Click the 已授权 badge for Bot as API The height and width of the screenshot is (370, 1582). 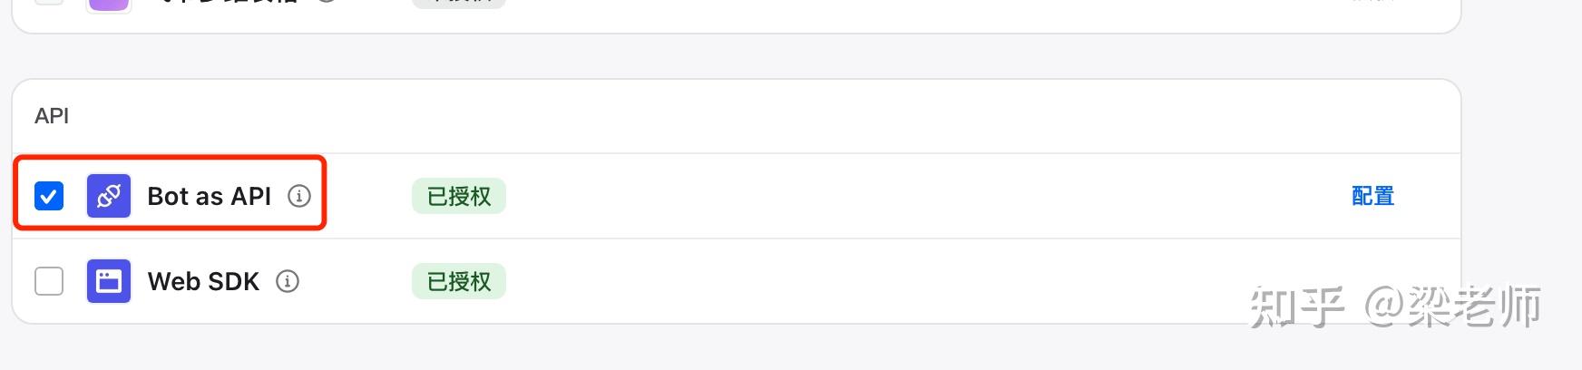pos(459,196)
